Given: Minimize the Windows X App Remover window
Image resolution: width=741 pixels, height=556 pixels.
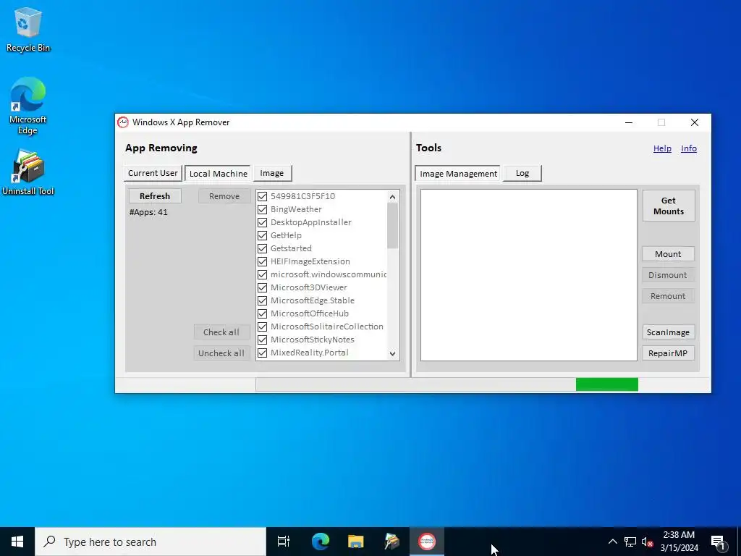Looking at the screenshot, I should [x=629, y=122].
